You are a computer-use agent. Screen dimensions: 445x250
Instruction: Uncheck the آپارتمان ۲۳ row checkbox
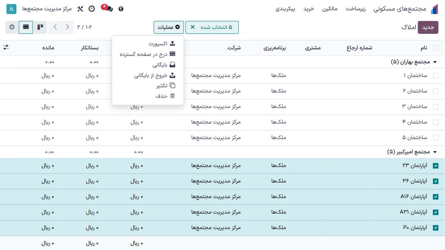(x=436, y=165)
